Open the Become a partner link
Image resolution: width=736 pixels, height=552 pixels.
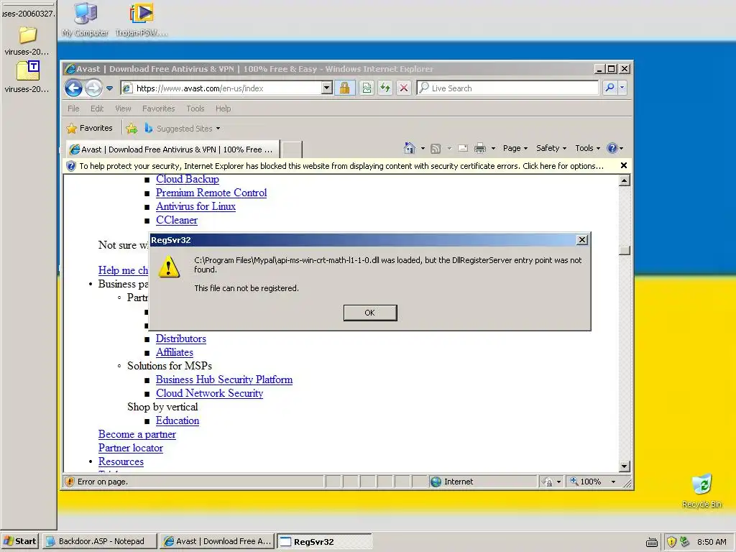[x=137, y=434]
